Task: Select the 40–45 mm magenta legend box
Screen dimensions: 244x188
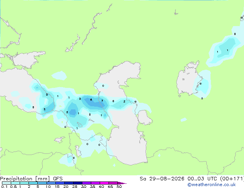Action: (x=104, y=183)
